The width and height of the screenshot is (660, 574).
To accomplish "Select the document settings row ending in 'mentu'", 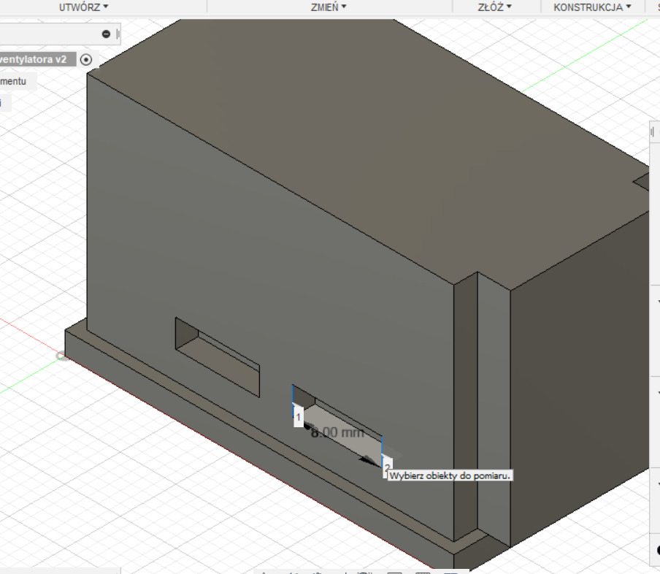I will [18, 81].
